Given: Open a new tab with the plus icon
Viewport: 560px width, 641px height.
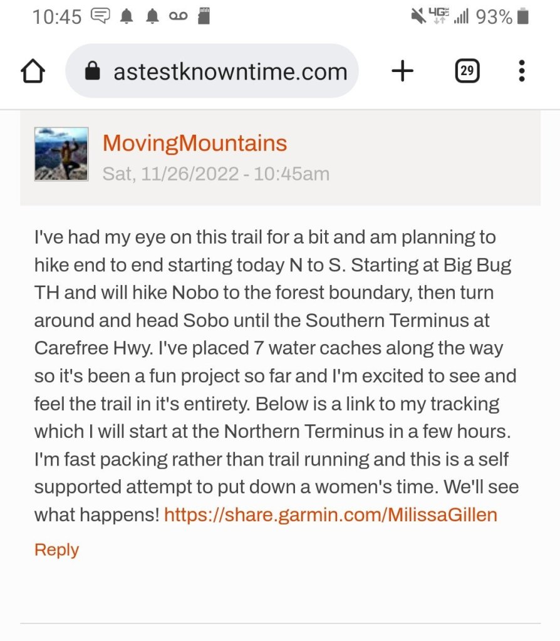Looking at the screenshot, I should 402,71.
